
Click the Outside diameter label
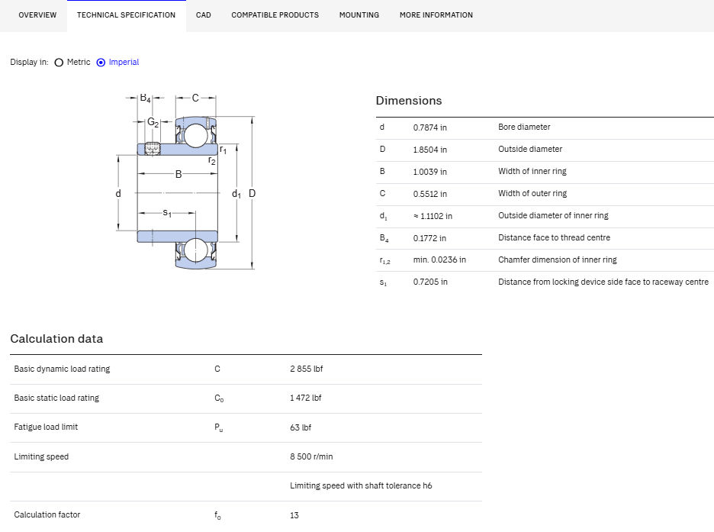tap(530, 149)
